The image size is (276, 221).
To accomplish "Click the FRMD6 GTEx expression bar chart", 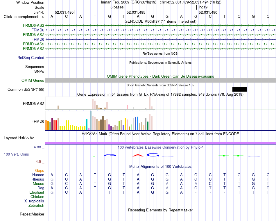I will point(100,121).
